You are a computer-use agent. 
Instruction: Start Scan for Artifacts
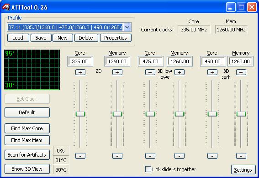point(27,155)
